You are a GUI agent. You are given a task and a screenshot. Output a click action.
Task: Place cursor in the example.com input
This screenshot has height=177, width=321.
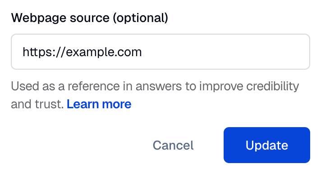pyautogui.click(x=160, y=52)
